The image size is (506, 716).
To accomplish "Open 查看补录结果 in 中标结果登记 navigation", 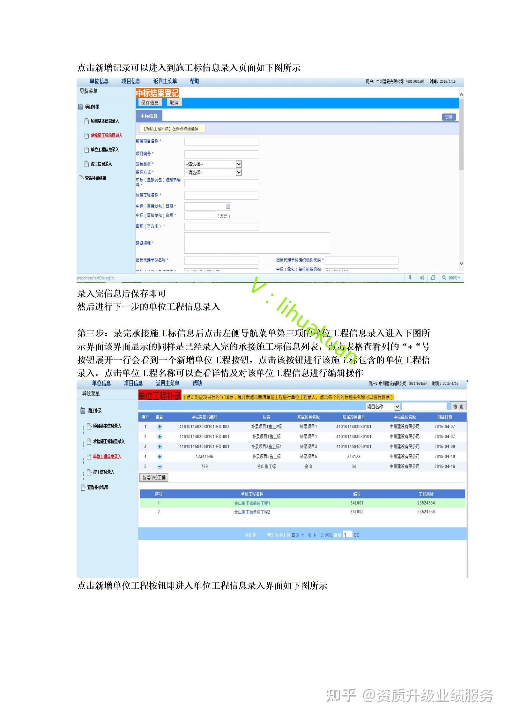I will point(95,178).
